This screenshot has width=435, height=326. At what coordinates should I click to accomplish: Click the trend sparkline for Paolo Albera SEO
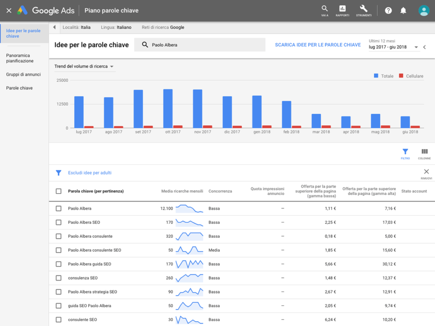pyautogui.click(x=189, y=222)
